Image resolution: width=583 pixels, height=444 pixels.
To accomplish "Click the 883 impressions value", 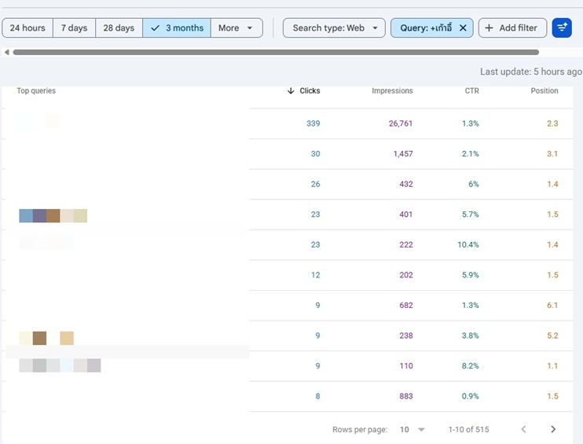I will point(406,396).
